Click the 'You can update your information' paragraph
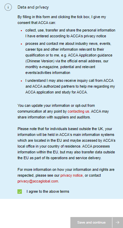Screen dimensions: 123x228 point(63,111)
